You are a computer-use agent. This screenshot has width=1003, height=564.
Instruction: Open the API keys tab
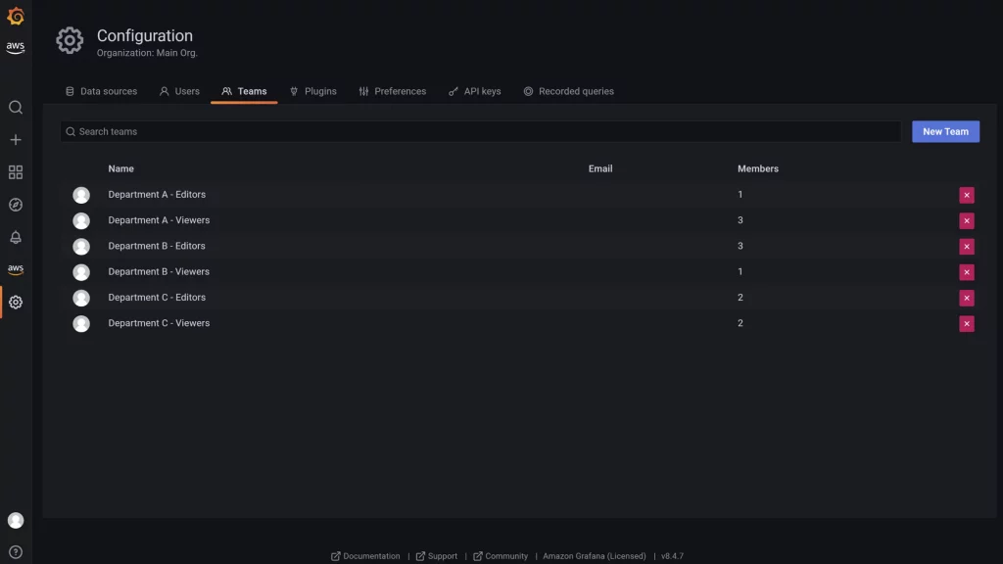click(x=475, y=91)
